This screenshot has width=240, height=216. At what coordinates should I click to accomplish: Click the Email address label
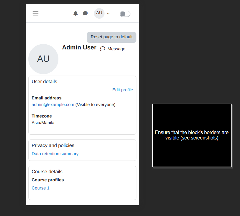point(47,98)
